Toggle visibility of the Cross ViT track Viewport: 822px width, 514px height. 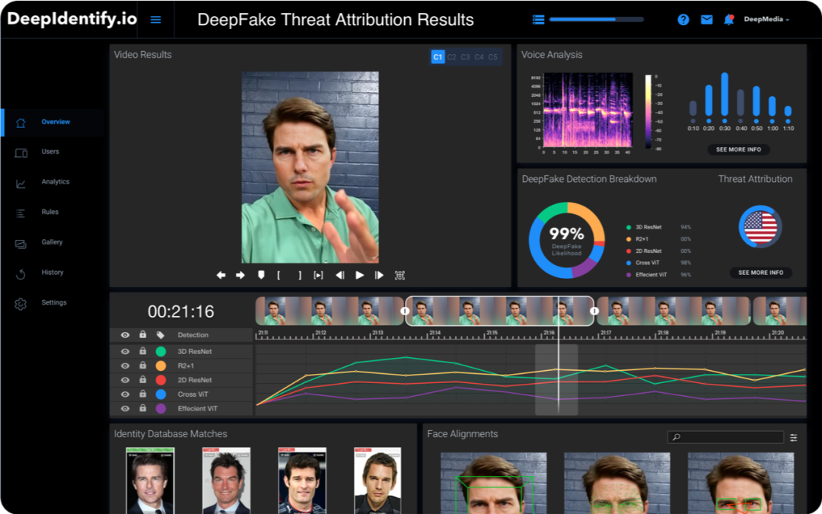point(125,394)
